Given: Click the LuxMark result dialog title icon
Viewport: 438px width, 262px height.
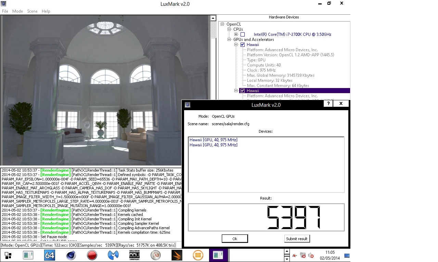Looking at the screenshot, I should (x=188, y=105).
